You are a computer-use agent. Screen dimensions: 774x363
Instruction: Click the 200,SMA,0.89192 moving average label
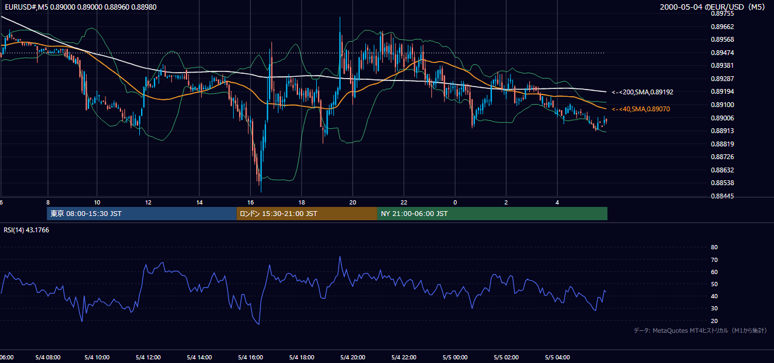643,92
